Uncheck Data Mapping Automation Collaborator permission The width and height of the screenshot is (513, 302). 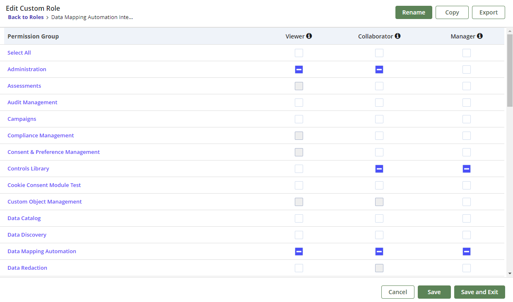379,251
